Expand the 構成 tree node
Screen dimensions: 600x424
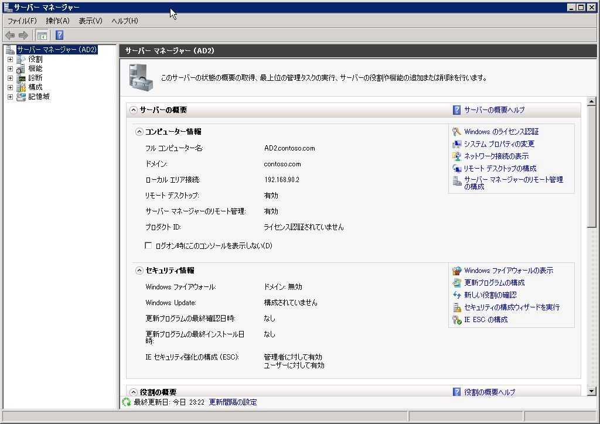click(11, 88)
